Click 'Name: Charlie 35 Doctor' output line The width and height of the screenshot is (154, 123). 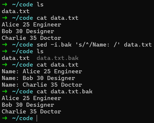click(42, 85)
